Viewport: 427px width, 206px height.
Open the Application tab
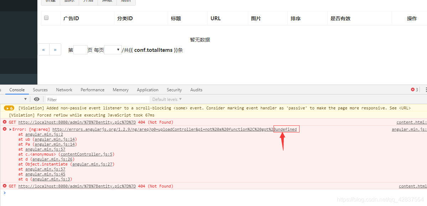(x=147, y=90)
